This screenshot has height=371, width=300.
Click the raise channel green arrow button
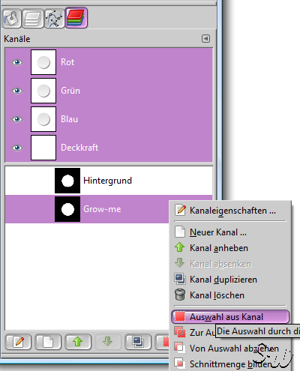[x=78, y=342]
